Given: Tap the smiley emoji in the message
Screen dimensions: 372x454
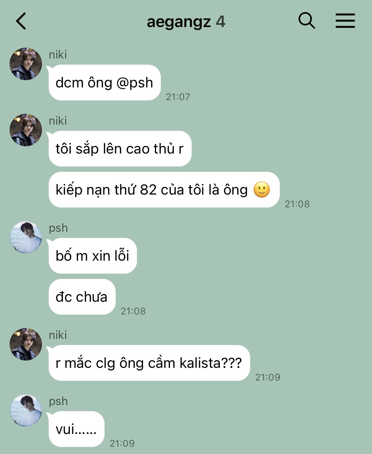Looking at the screenshot, I should (x=262, y=190).
